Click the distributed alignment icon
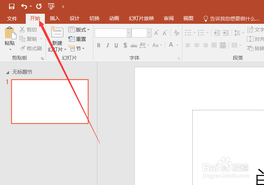 tap(223, 45)
